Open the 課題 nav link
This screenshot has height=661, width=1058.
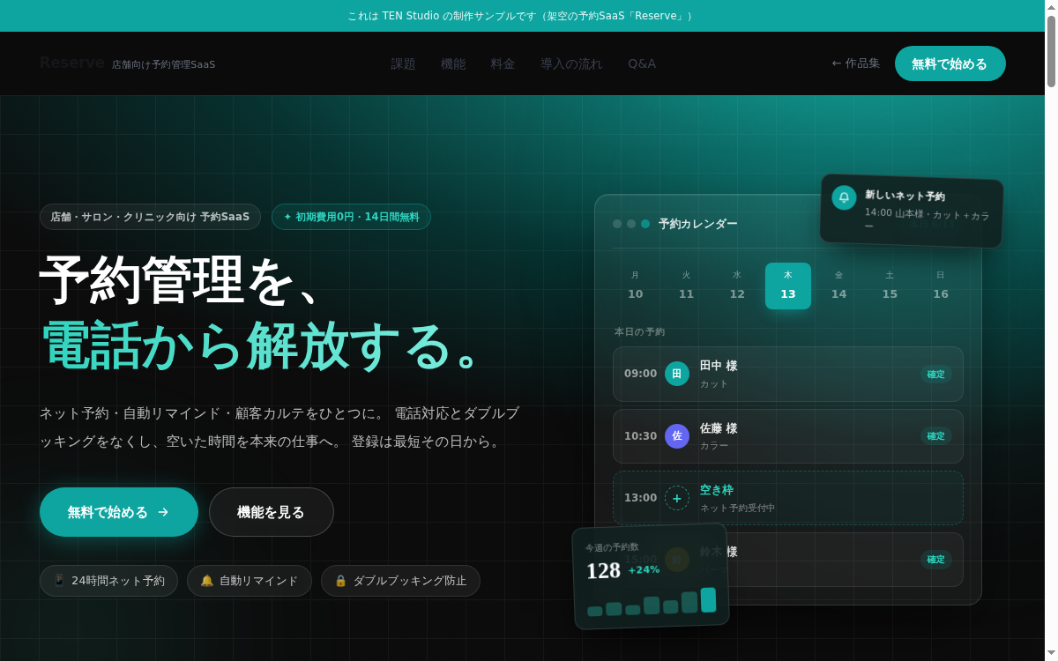(x=404, y=63)
